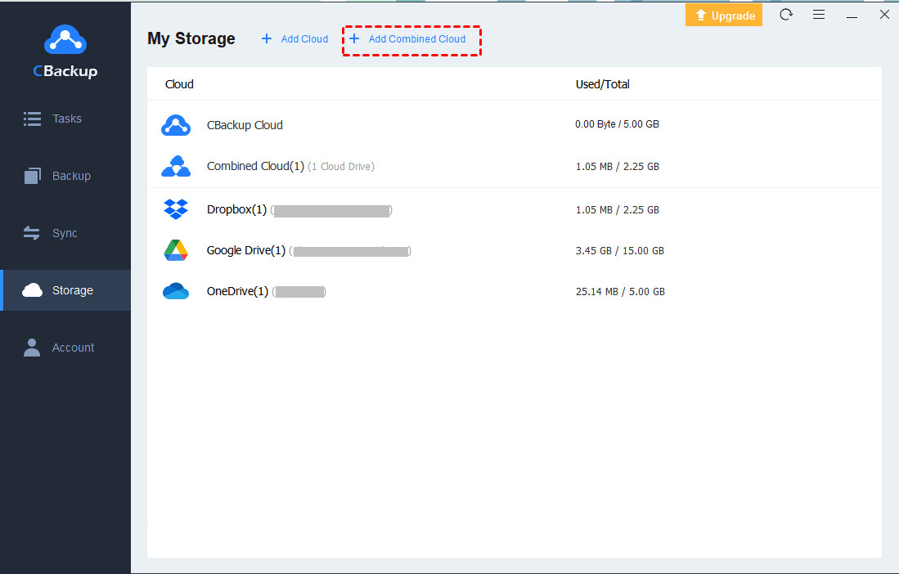Click the refresh icon in title bar
899x574 pixels.
tap(786, 15)
